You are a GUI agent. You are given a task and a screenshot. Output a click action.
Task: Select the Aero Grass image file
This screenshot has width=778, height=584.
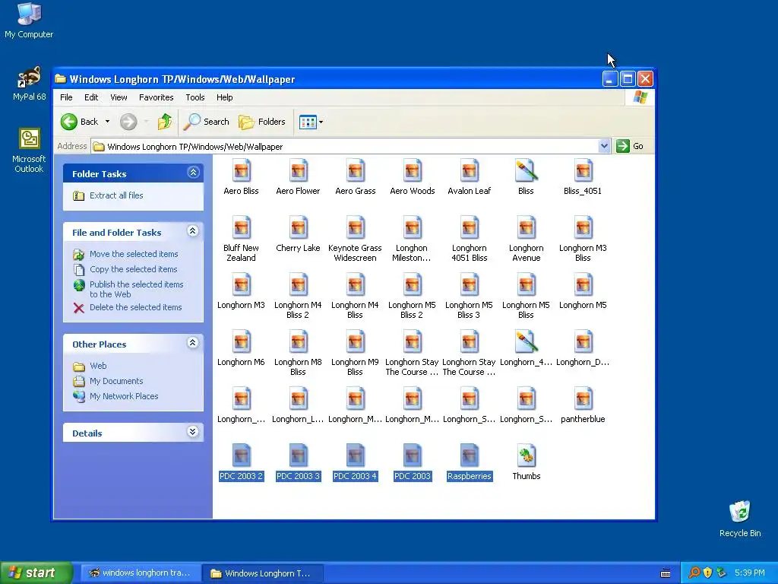tap(356, 177)
